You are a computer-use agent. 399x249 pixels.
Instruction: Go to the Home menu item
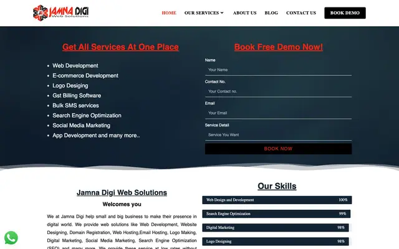coord(169,13)
